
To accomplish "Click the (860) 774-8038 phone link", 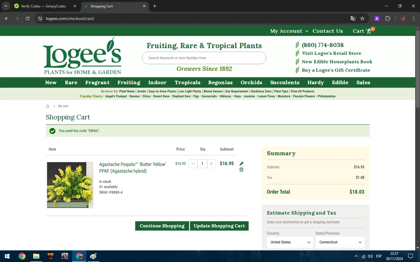I will tap(323, 45).
